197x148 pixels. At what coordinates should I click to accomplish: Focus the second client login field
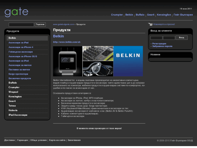pyautogui.click(x=169, y=38)
